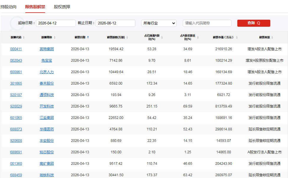The height and width of the screenshot is (178, 288).
Task: Sort by 占A股总股本比 column arrows
Action: pos(198,38)
